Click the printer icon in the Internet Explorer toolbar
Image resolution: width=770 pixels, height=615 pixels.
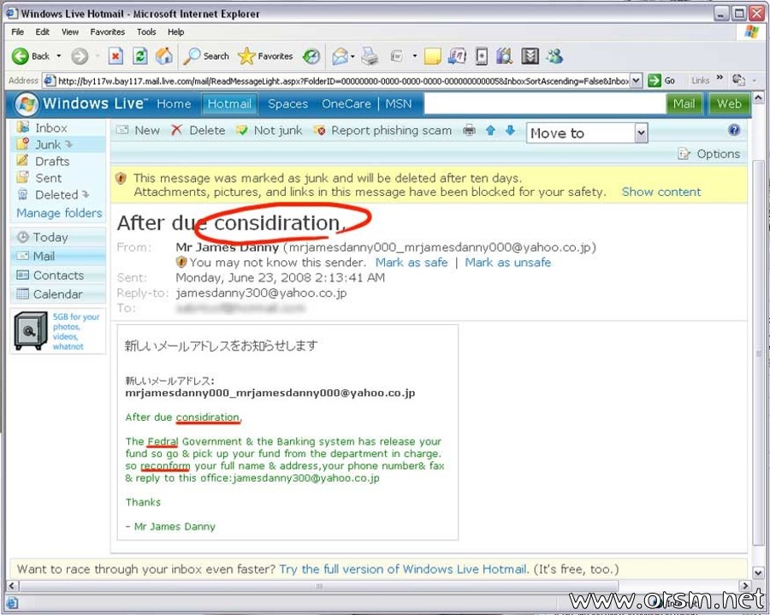[x=370, y=56]
